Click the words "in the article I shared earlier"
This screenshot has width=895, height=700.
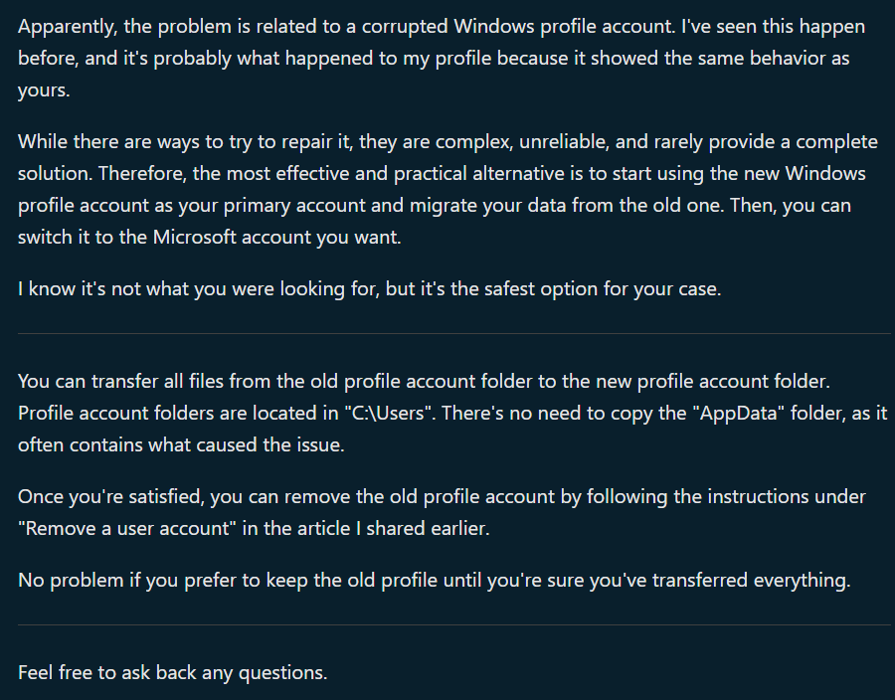click(x=365, y=529)
